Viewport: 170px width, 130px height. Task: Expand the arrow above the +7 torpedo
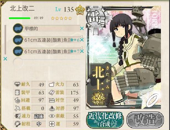pos(82,48)
